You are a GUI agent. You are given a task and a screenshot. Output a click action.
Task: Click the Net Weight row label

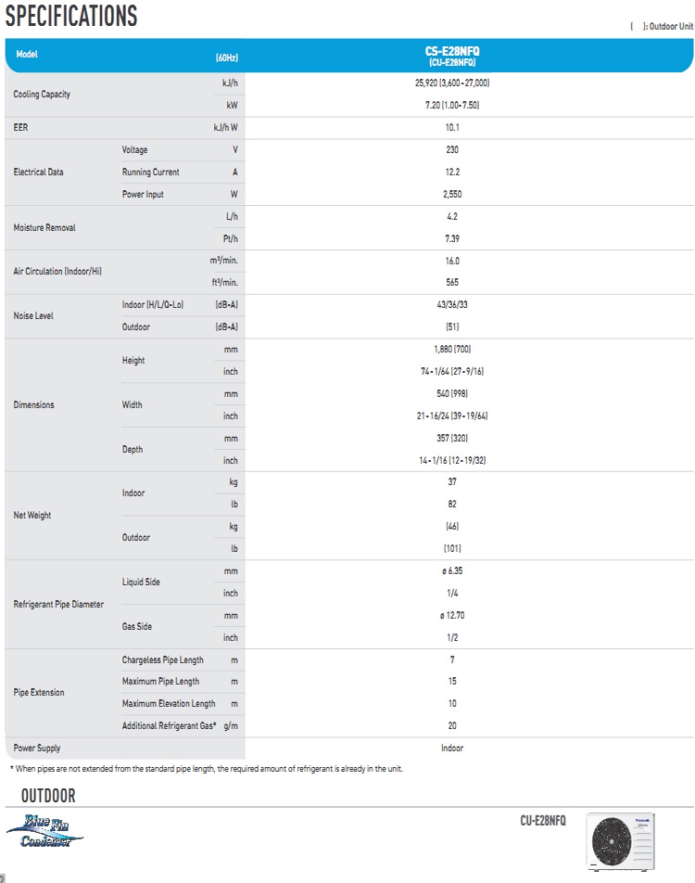point(32,516)
